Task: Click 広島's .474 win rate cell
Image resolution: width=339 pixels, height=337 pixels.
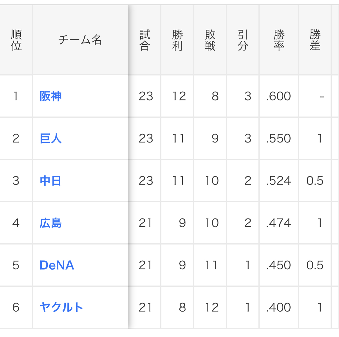Action: pos(279,223)
